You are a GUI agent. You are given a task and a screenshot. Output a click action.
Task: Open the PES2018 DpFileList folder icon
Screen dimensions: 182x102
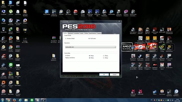point(54,57)
